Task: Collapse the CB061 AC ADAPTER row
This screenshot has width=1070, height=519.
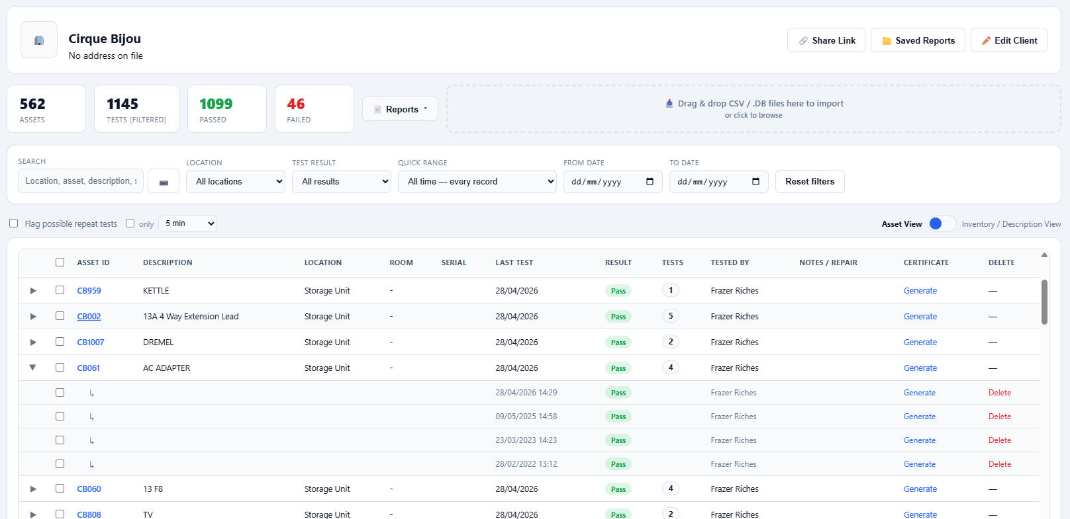Action: pyautogui.click(x=32, y=368)
